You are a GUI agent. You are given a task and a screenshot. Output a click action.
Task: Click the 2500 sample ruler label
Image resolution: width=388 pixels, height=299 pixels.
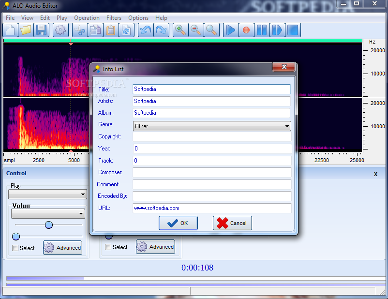(39, 160)
